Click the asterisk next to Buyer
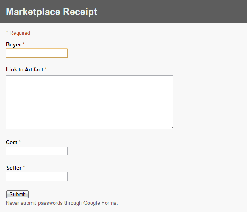The image size is (247, 212). pos(23,44)
